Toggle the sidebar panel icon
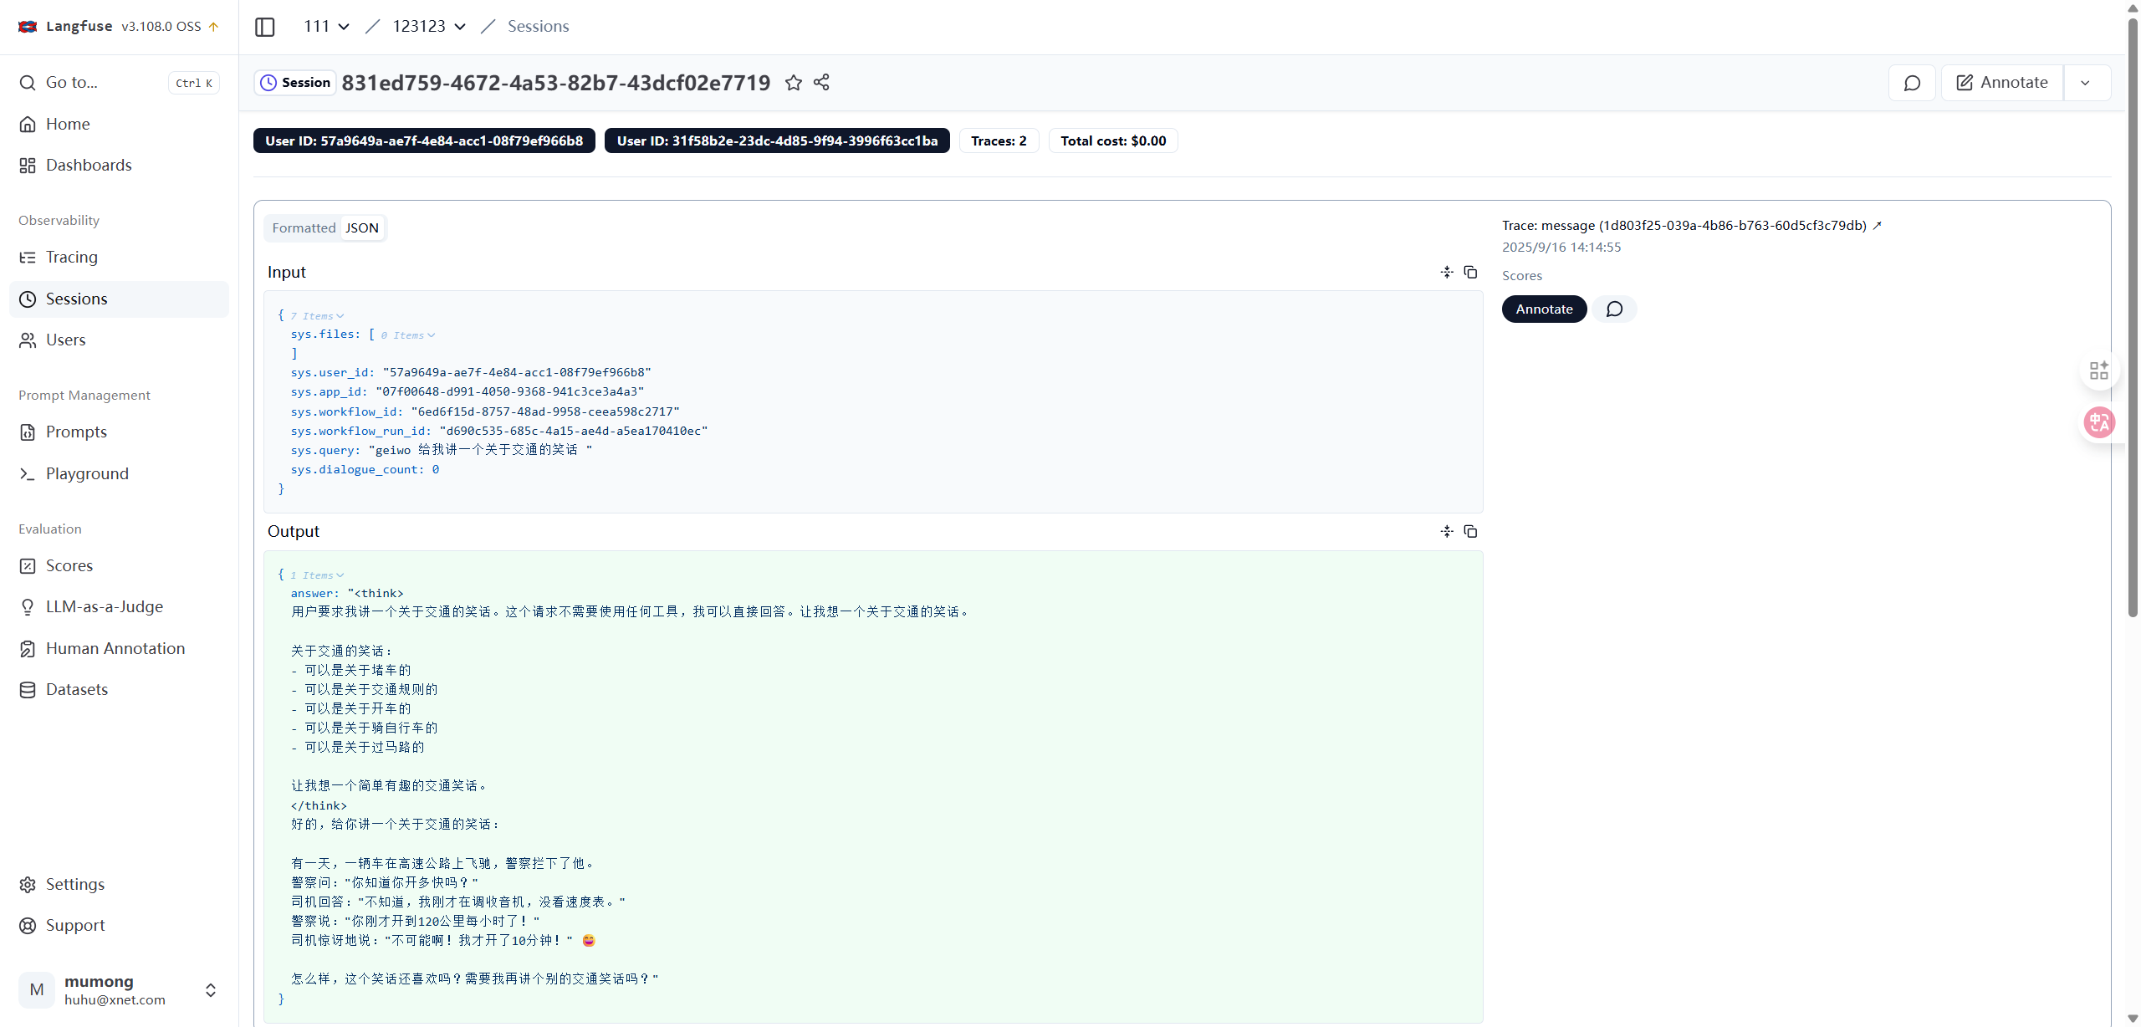The width and height of the screenshot is (2141, 1027). pyautogui.click(x=264, y=27)
